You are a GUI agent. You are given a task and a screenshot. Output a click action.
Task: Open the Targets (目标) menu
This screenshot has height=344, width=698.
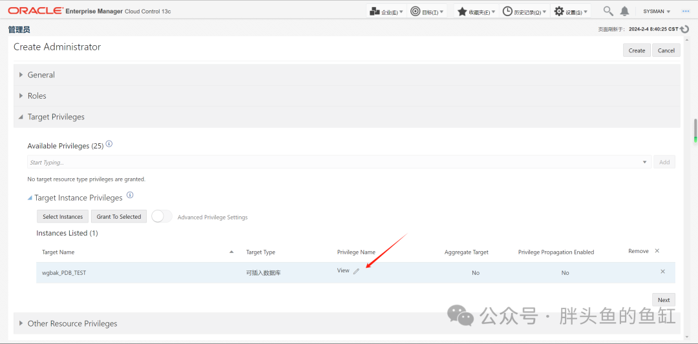427,12
